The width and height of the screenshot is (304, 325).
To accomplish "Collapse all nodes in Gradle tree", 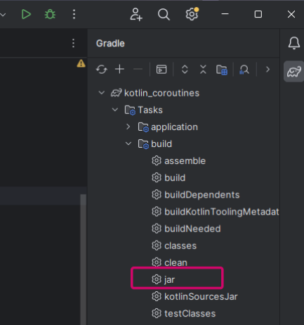I will pyautogui.click(x=203, y=70).
